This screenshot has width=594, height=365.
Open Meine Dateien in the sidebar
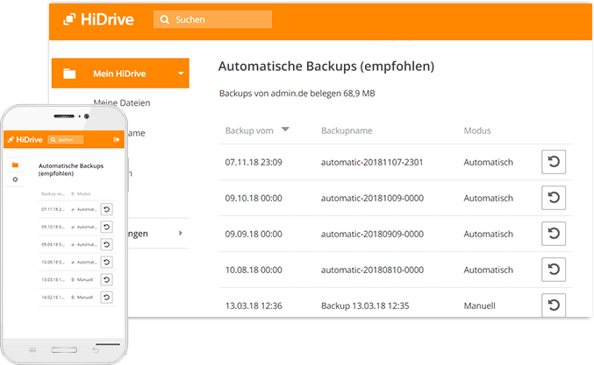tap(122, 102)
